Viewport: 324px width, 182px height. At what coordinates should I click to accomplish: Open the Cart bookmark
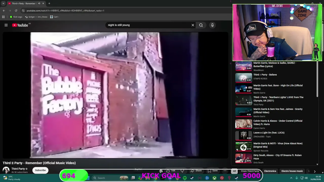pos(54,17)
